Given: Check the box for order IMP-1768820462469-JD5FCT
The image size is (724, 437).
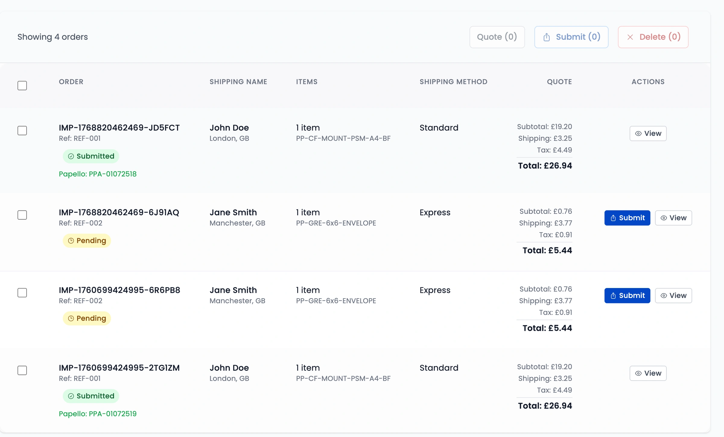Looking at the screenshot, I should pyautogui.click(x=22, y=131).
